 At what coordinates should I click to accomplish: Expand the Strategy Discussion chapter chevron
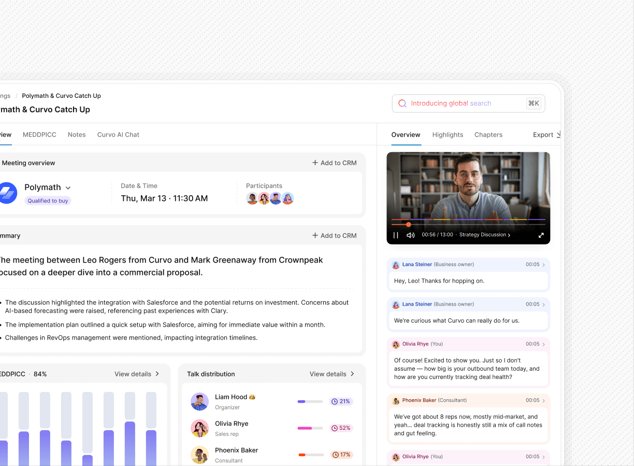[509, 235]
